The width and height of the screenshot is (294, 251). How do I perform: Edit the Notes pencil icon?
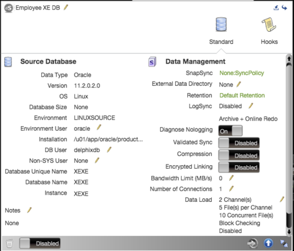click(x=29, y=210)
